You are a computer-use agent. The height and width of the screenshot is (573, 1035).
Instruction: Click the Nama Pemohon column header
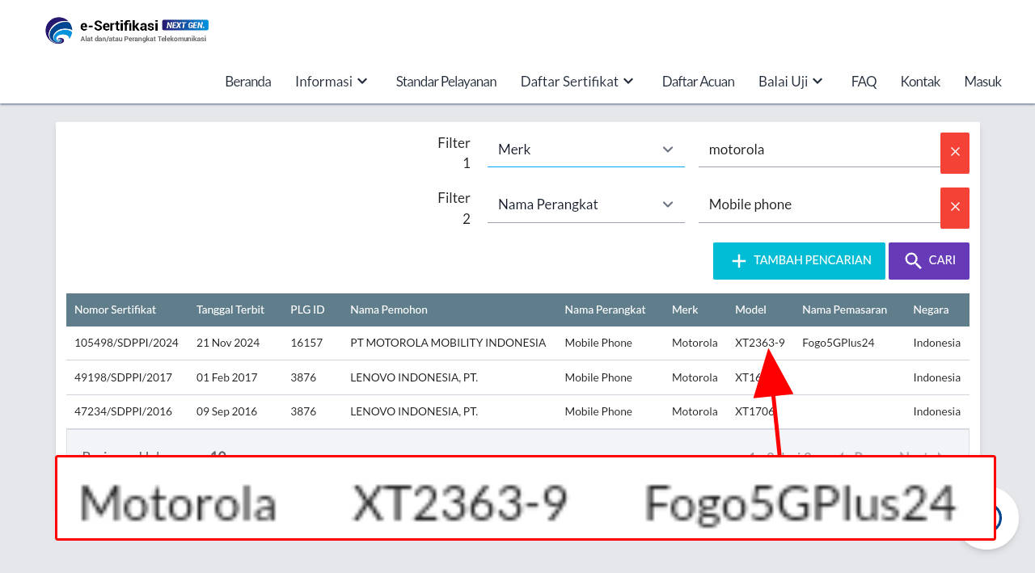[389, 310]
